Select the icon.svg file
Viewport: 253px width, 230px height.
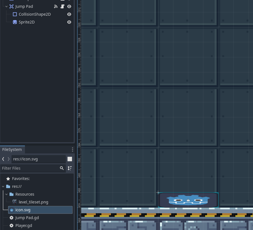point(40,210)
